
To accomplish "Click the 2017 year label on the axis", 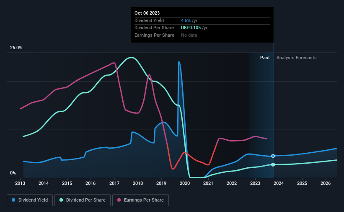I will [114, 183].
